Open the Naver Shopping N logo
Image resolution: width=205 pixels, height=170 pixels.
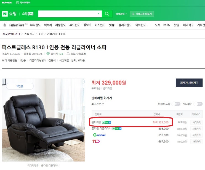(x=5, y=14)
